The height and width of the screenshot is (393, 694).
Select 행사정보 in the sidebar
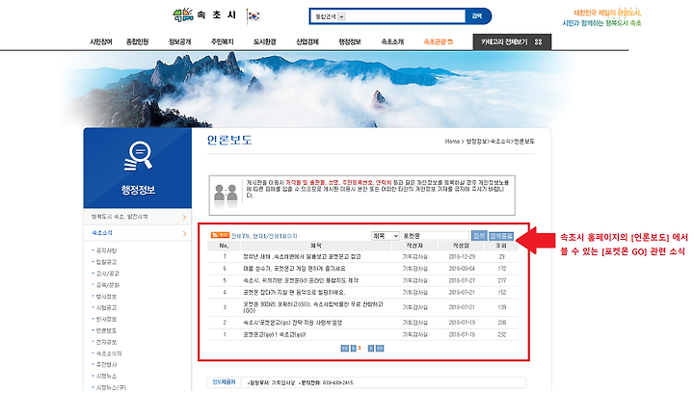106,297
